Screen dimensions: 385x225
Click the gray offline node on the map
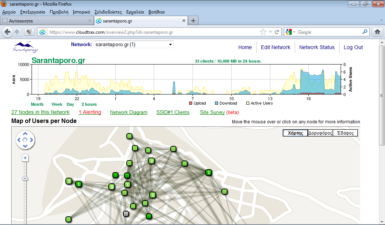click(x=126, y=213)
